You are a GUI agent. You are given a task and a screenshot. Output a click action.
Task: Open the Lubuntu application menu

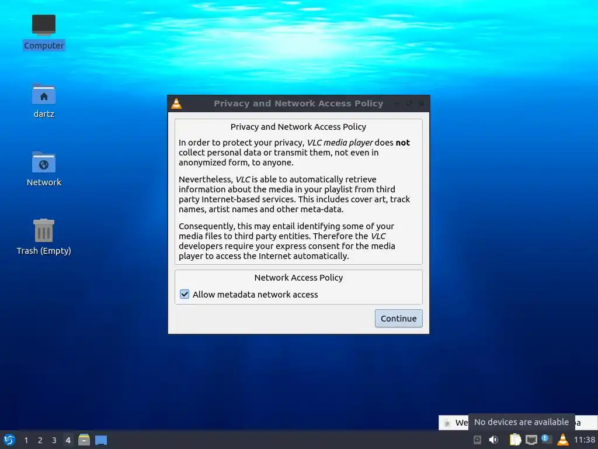coord(9,440)
